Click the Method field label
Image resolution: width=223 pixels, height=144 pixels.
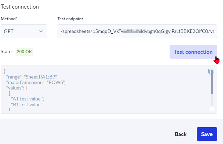pyautogui.click(x=9, y=19)
